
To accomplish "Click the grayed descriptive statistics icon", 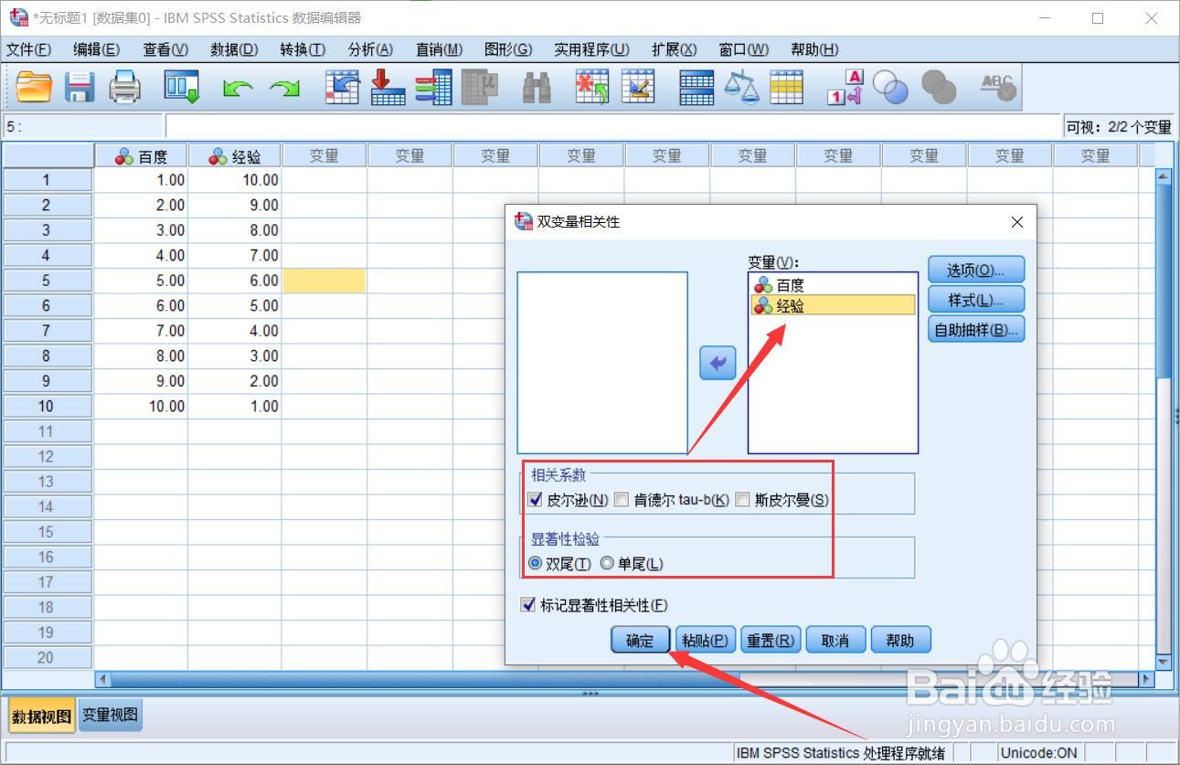I will click(479, 88).
